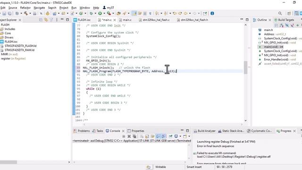Screen dimensions: 302x170
Task: Click the Smart Insert status field
Action: click(194, 167)
